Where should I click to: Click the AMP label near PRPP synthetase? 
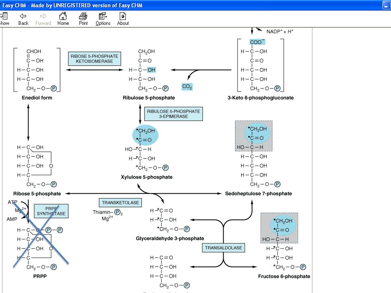coord(12,219)
